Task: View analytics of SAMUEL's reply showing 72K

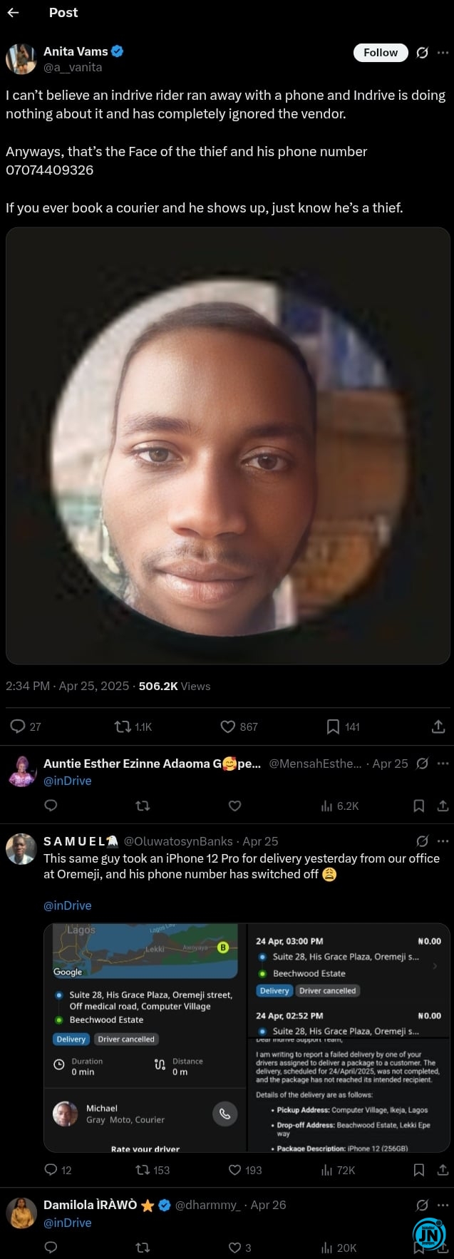Action: pos(338,1170)
